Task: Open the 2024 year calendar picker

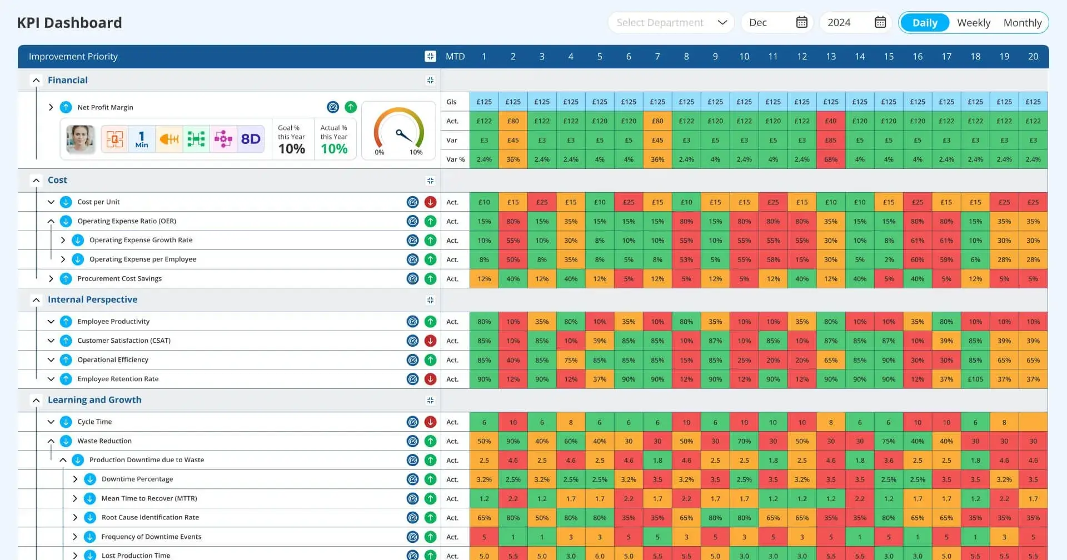Action: click(x=879, y=22)
